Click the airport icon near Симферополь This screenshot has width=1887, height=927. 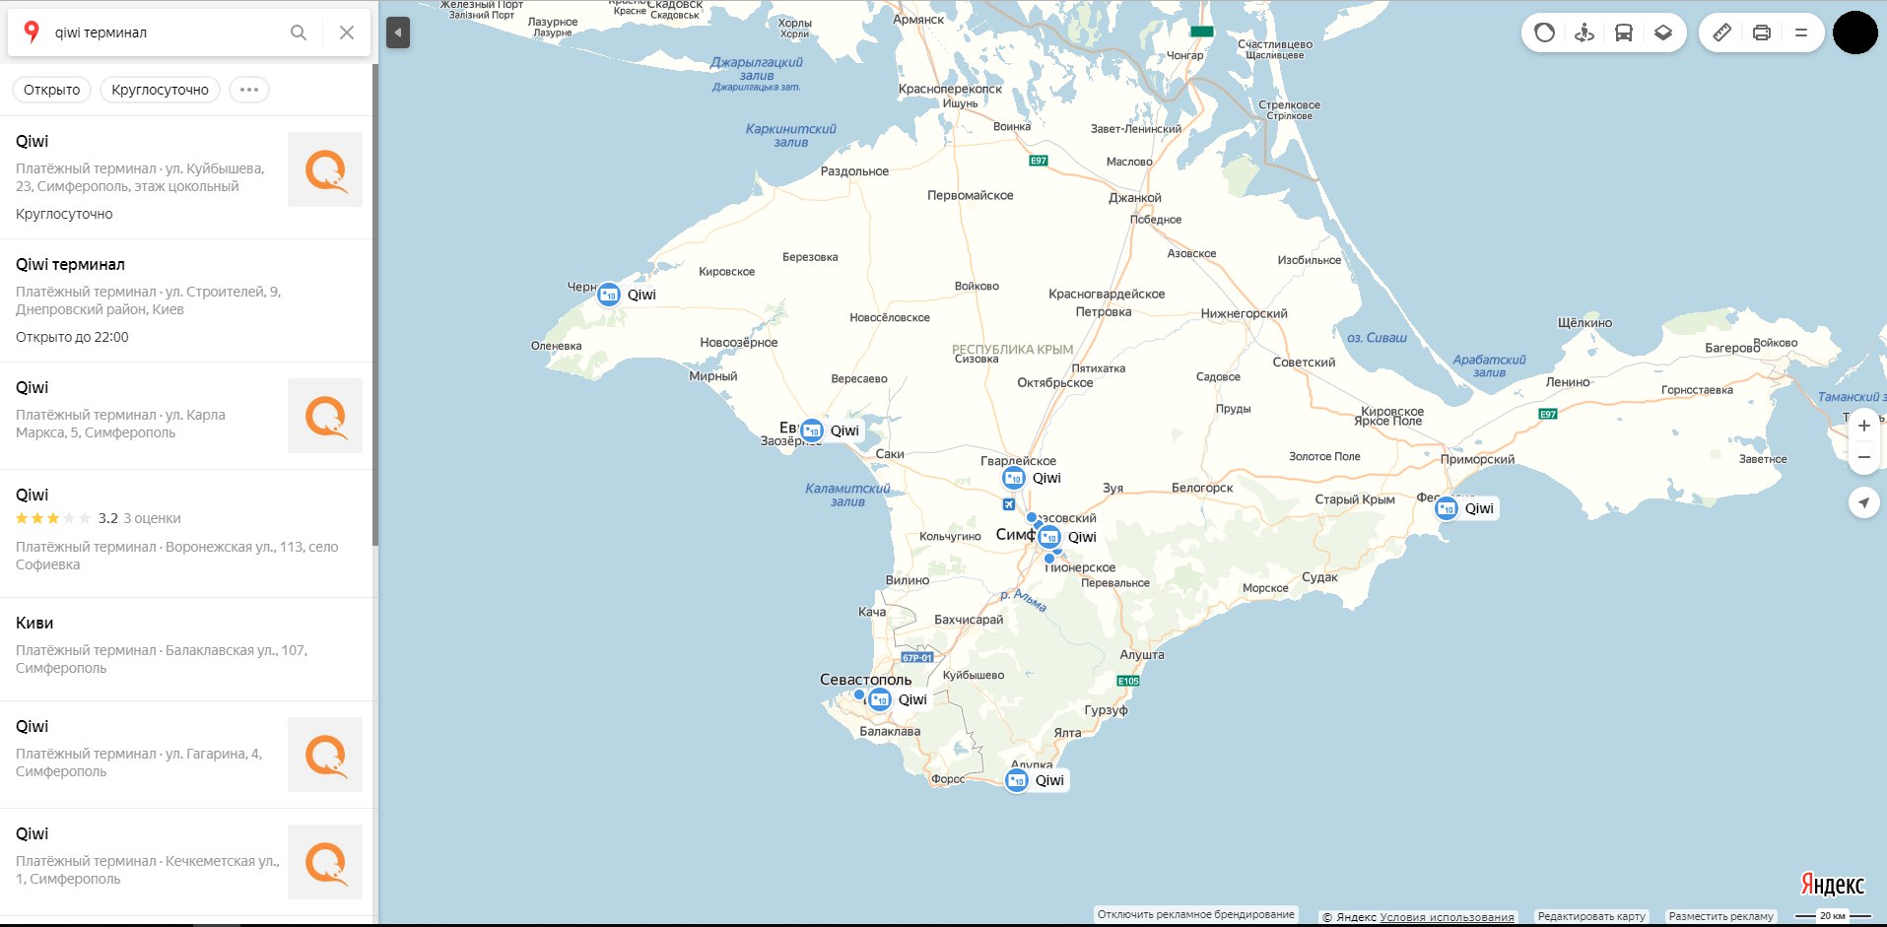1008,504
